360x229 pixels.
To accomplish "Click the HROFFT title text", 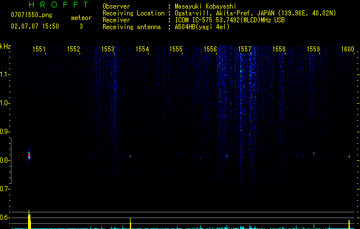I will point(58,5).
